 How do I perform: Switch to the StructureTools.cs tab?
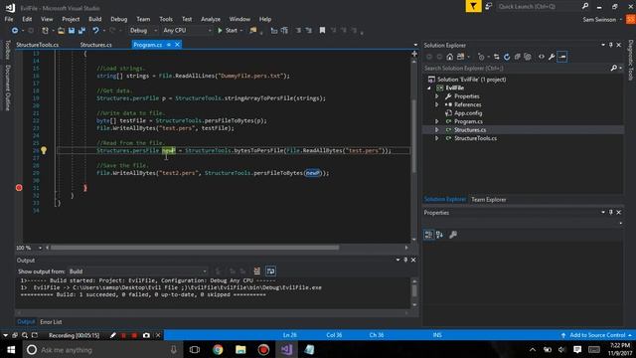click(x=38, y=45)
